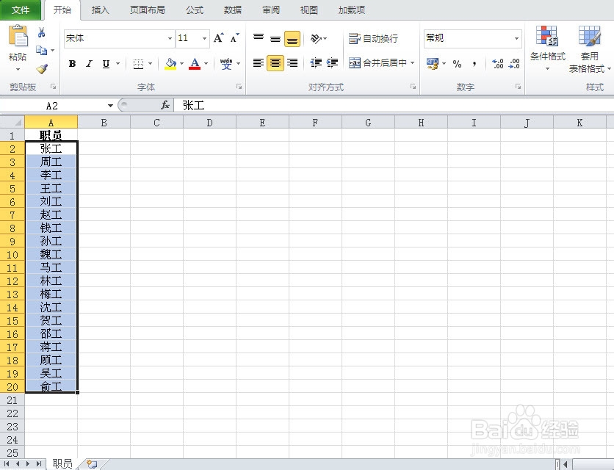614x470 pixels.
Task: Click the select-all corner of grid
Action: (x=12, y=122)
